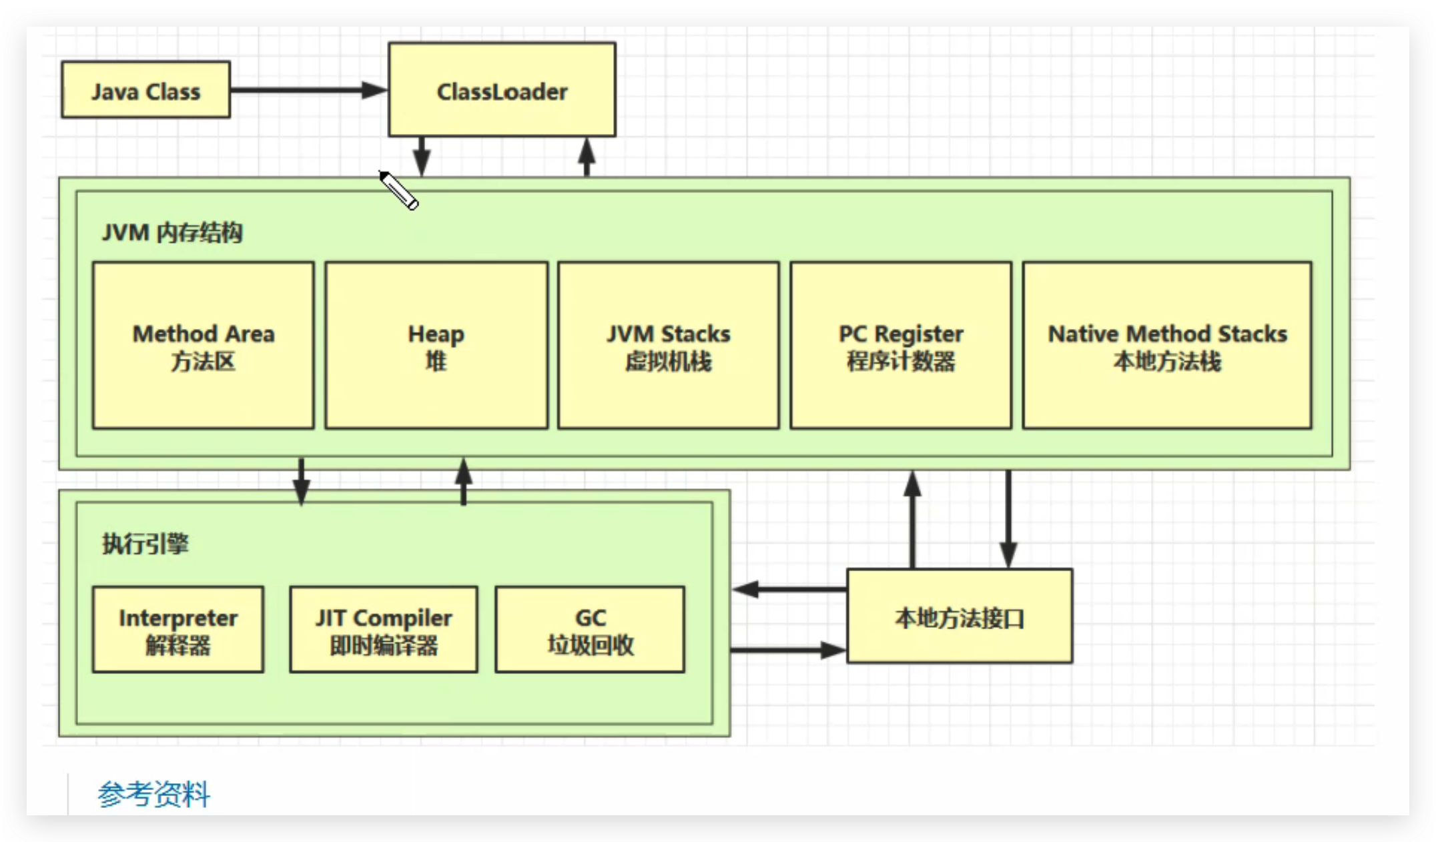
Task: Click the 本地方法接口 box
Action: (959, 617)
